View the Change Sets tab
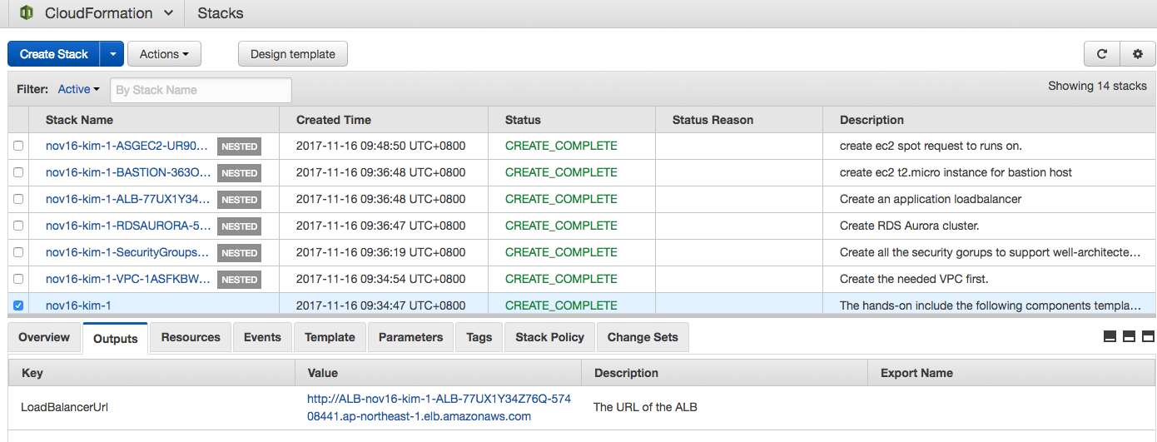The width and height of the screenshot is (1157, 442). pyautogui.click(x=643, y=337)
